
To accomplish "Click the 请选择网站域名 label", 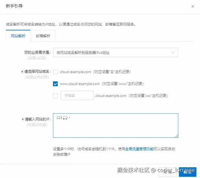I will (x=37, y=72).
